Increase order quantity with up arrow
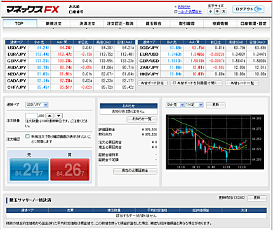 (x=50, y=115)
